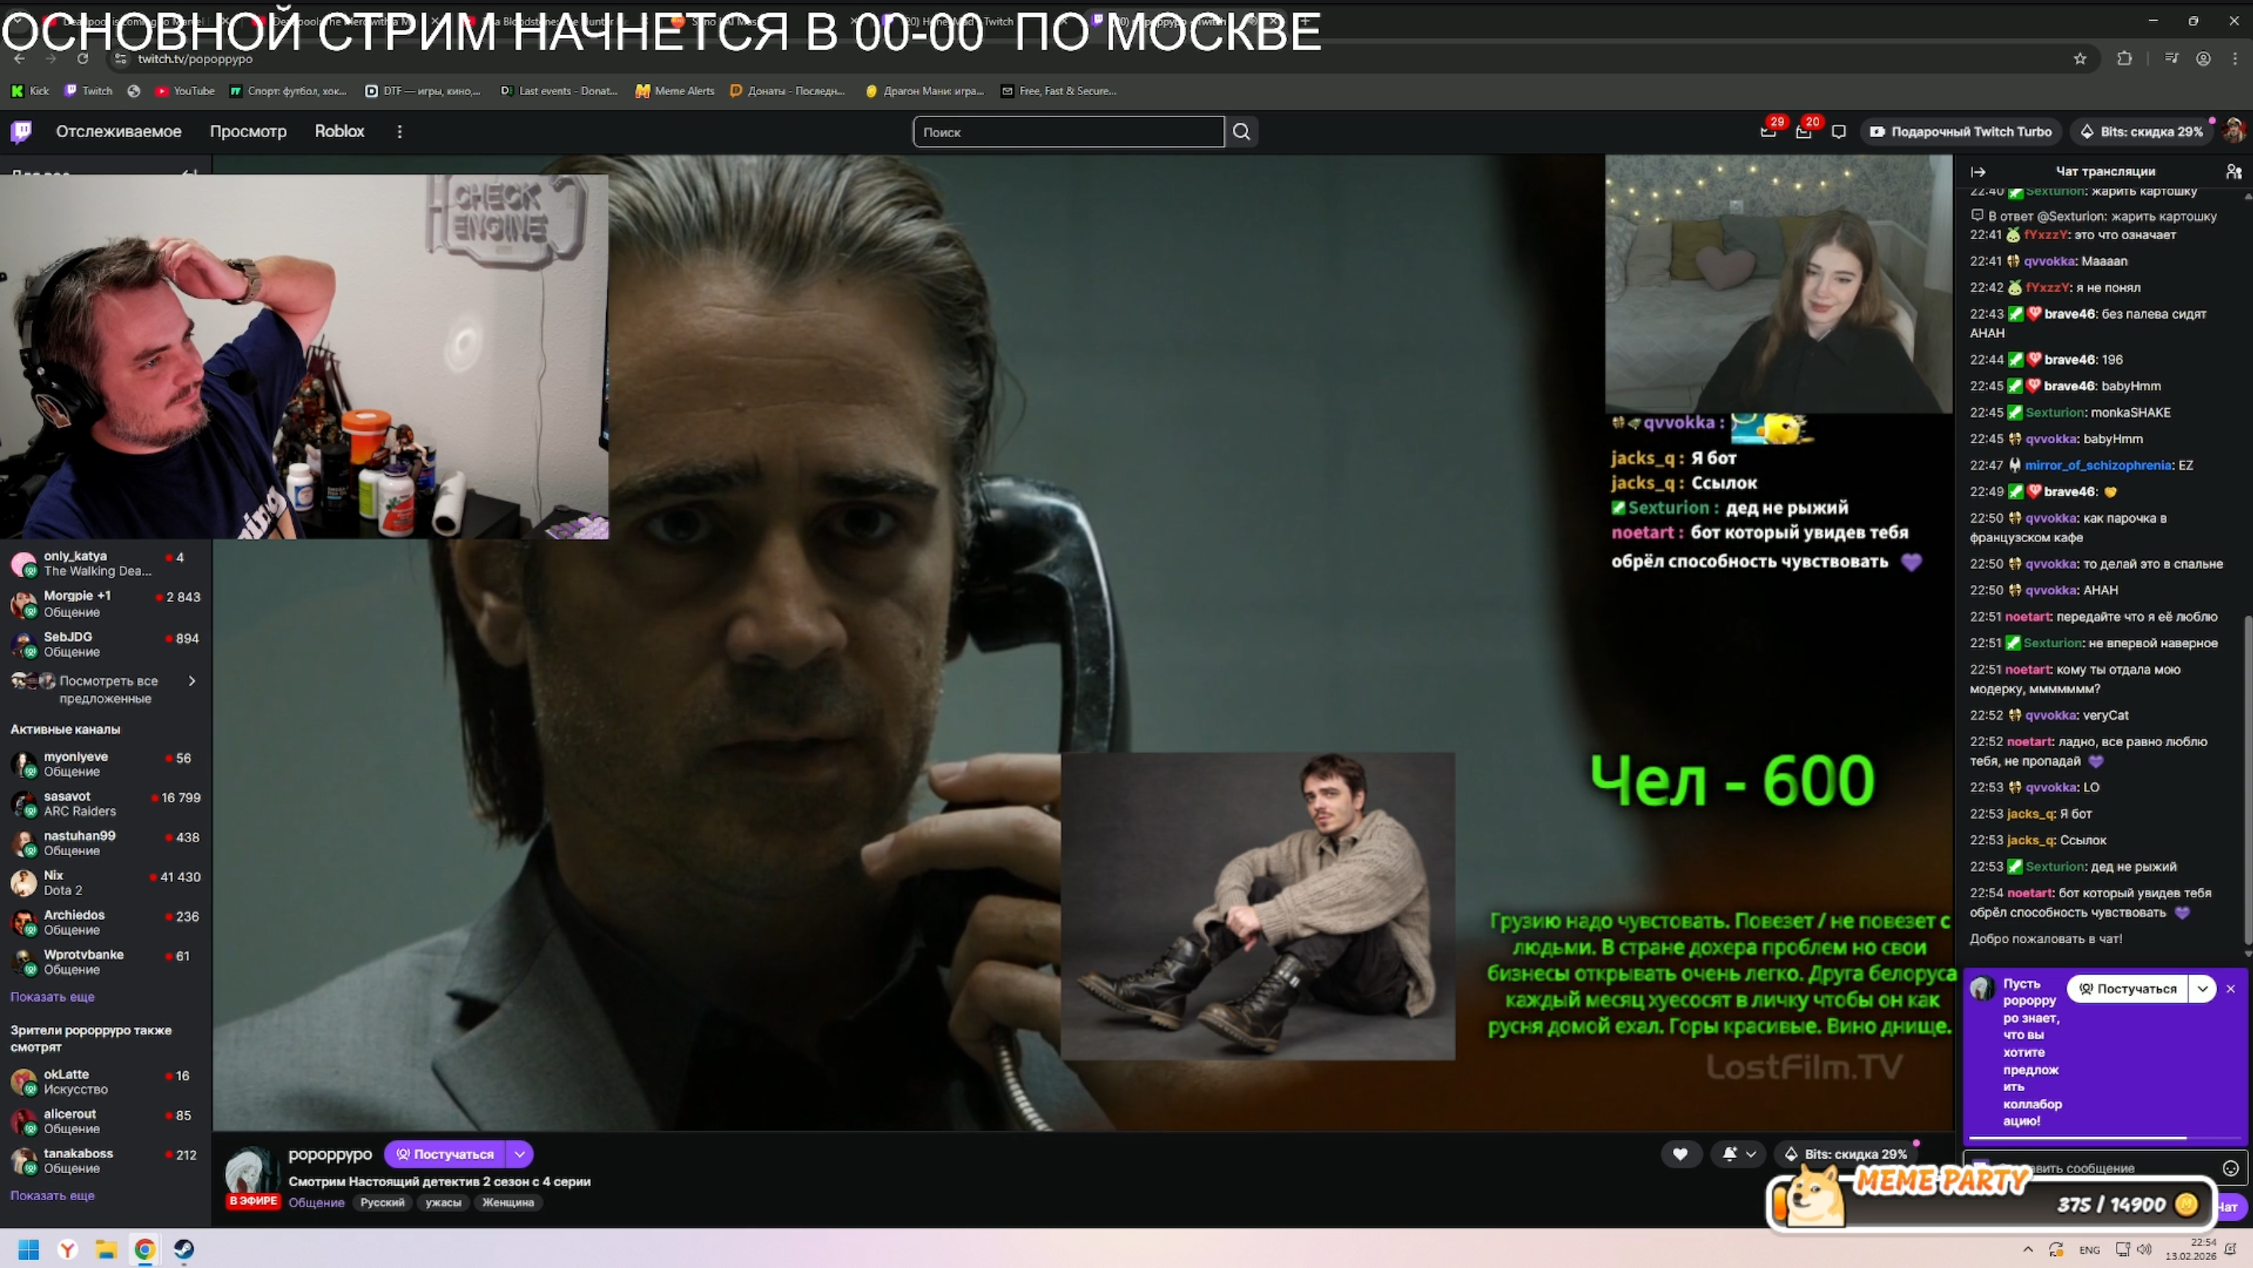Open the chat community users icon
Screen dimensions: 2253x1268
2233,171
